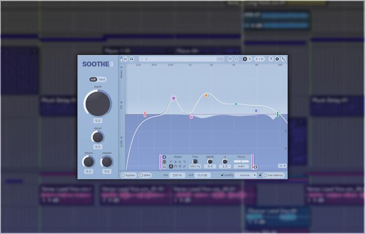The height and width of the screenshot is (234, 365).
Task: Click the focus 'even' value field
Action: (241, 166)
